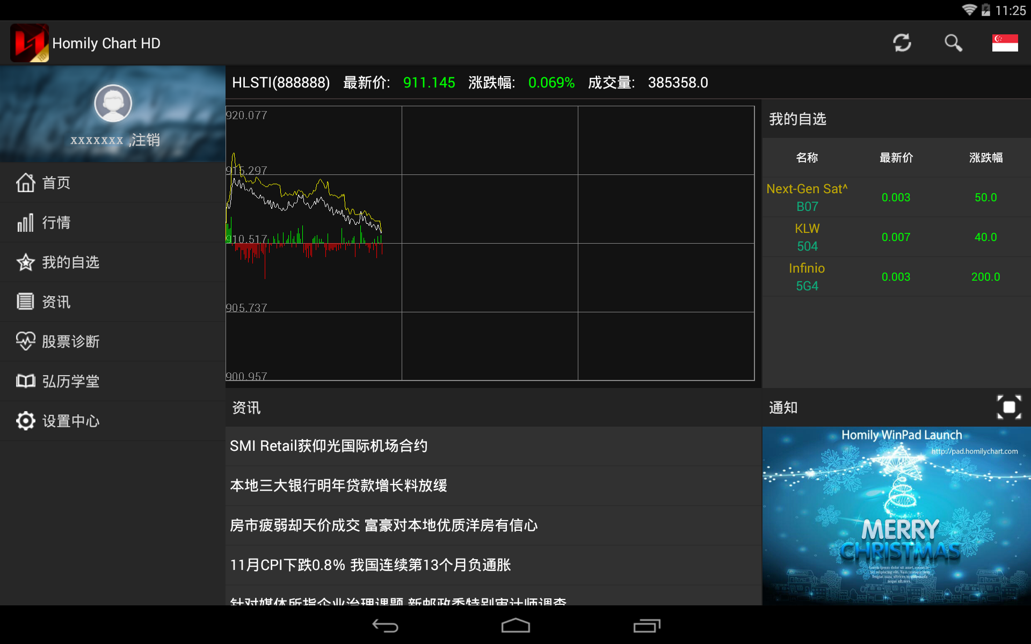Open Homily WinPad Launch Christmas banner

pos(896,516)
